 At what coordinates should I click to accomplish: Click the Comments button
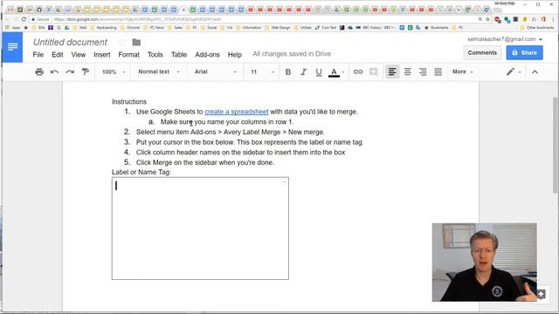482,52
